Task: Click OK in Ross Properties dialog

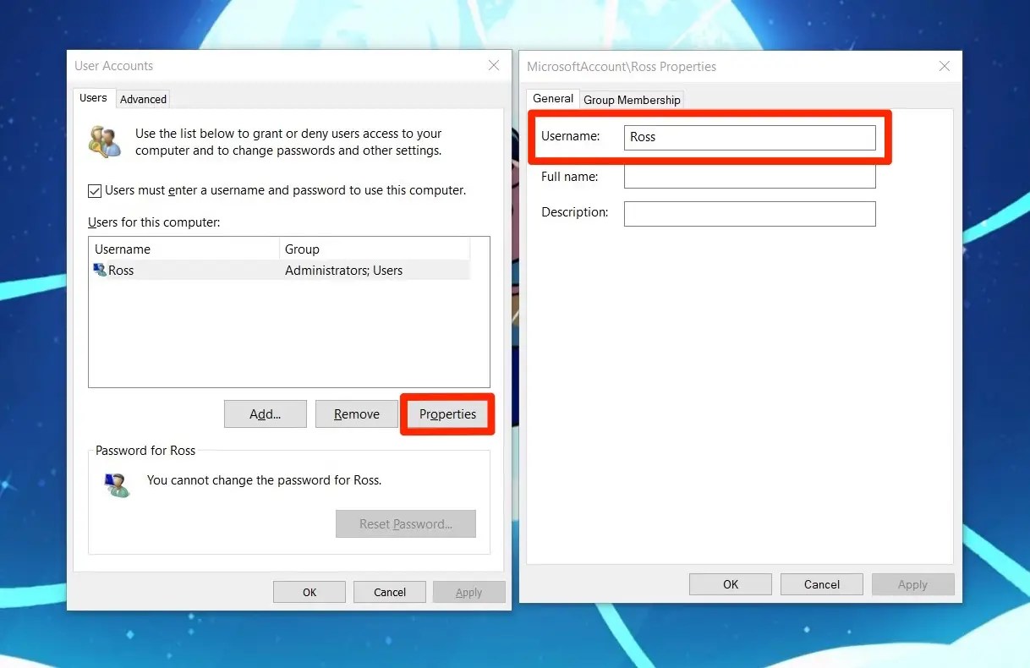Action: click(x=731, y=584)
